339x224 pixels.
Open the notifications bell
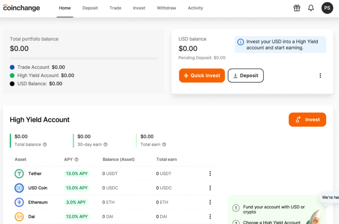(311, 8)
